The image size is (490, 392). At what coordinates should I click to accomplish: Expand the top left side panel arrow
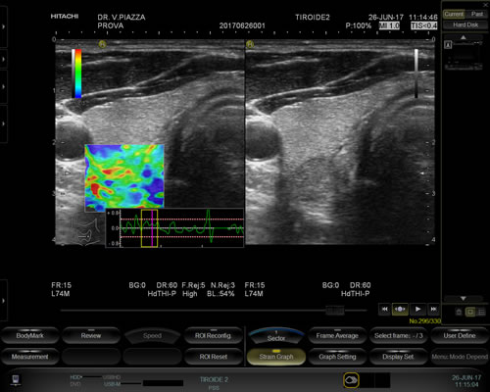click(4, 26)
